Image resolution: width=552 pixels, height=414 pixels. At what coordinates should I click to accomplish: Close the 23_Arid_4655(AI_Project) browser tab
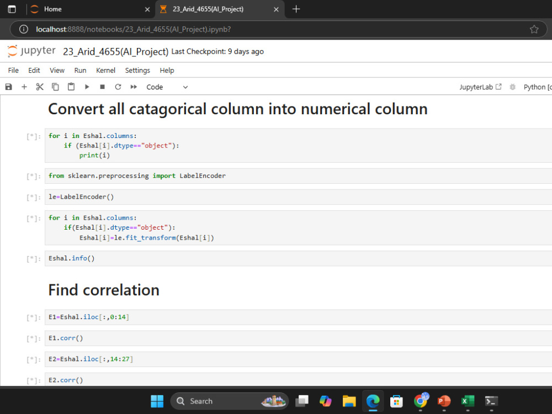pyautogui.click(x=277, y=9)
